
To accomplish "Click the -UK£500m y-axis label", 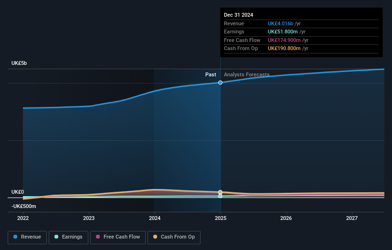I will click(x=24, y=206).
